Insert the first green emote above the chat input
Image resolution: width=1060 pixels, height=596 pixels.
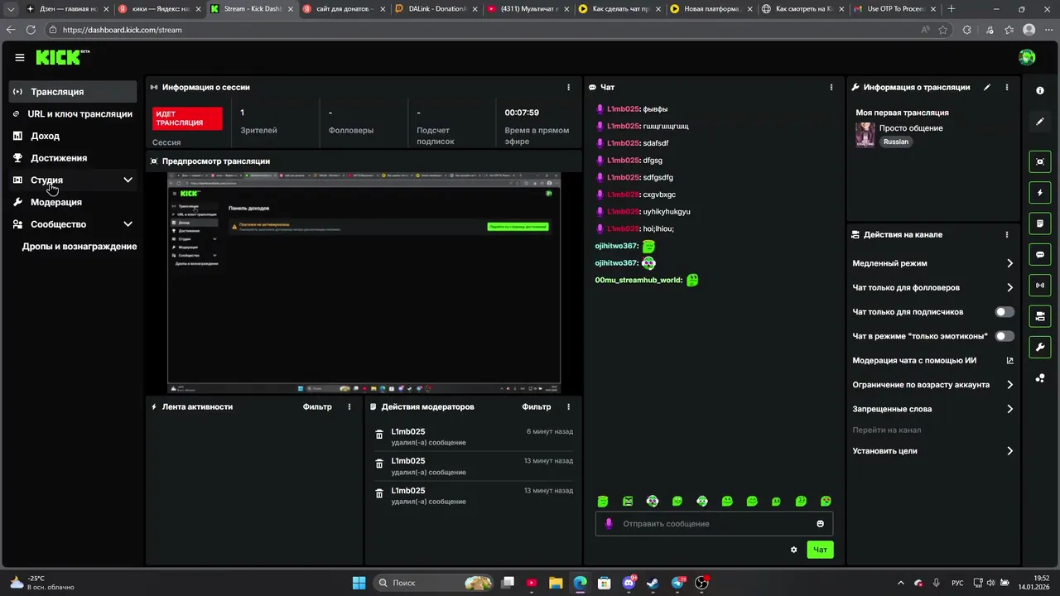603,501
